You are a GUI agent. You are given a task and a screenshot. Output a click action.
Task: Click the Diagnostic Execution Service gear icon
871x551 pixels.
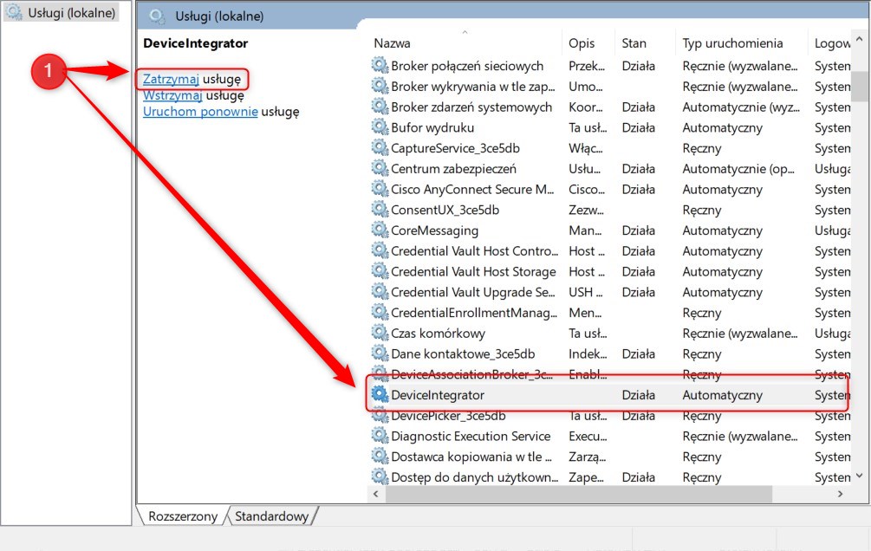tap(380, 437)
